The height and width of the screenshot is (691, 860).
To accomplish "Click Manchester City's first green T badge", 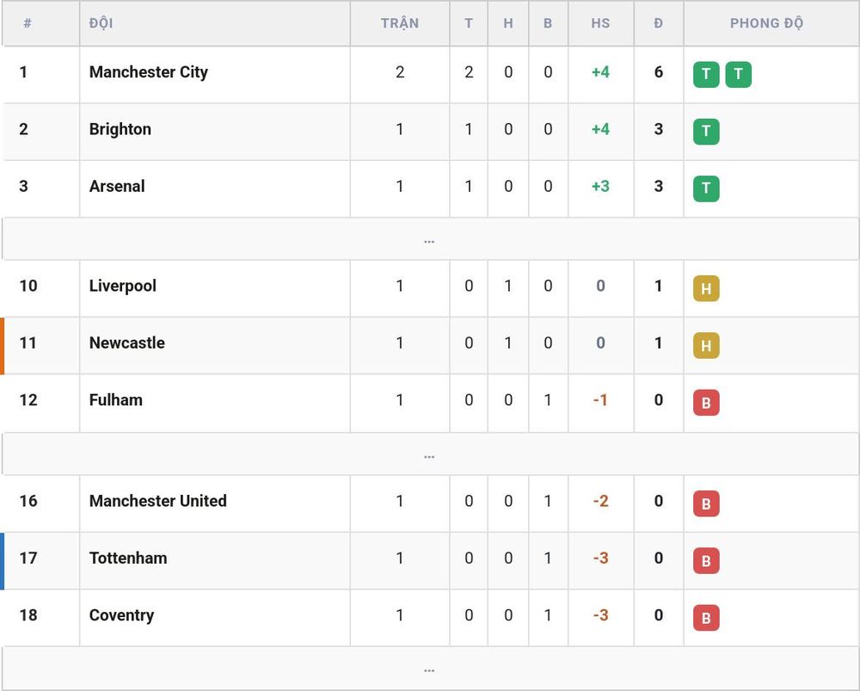I will tap(706, 74).
